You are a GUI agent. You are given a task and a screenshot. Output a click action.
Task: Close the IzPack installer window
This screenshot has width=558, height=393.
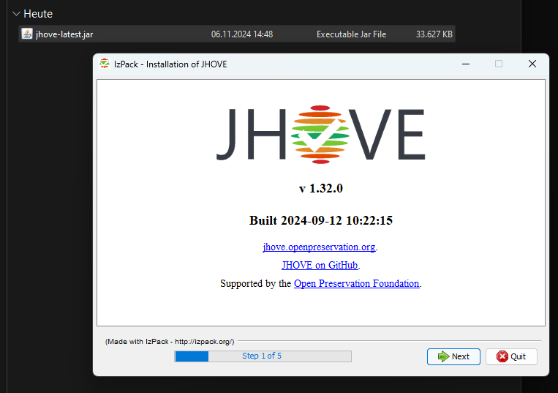(x=532, y=64)
